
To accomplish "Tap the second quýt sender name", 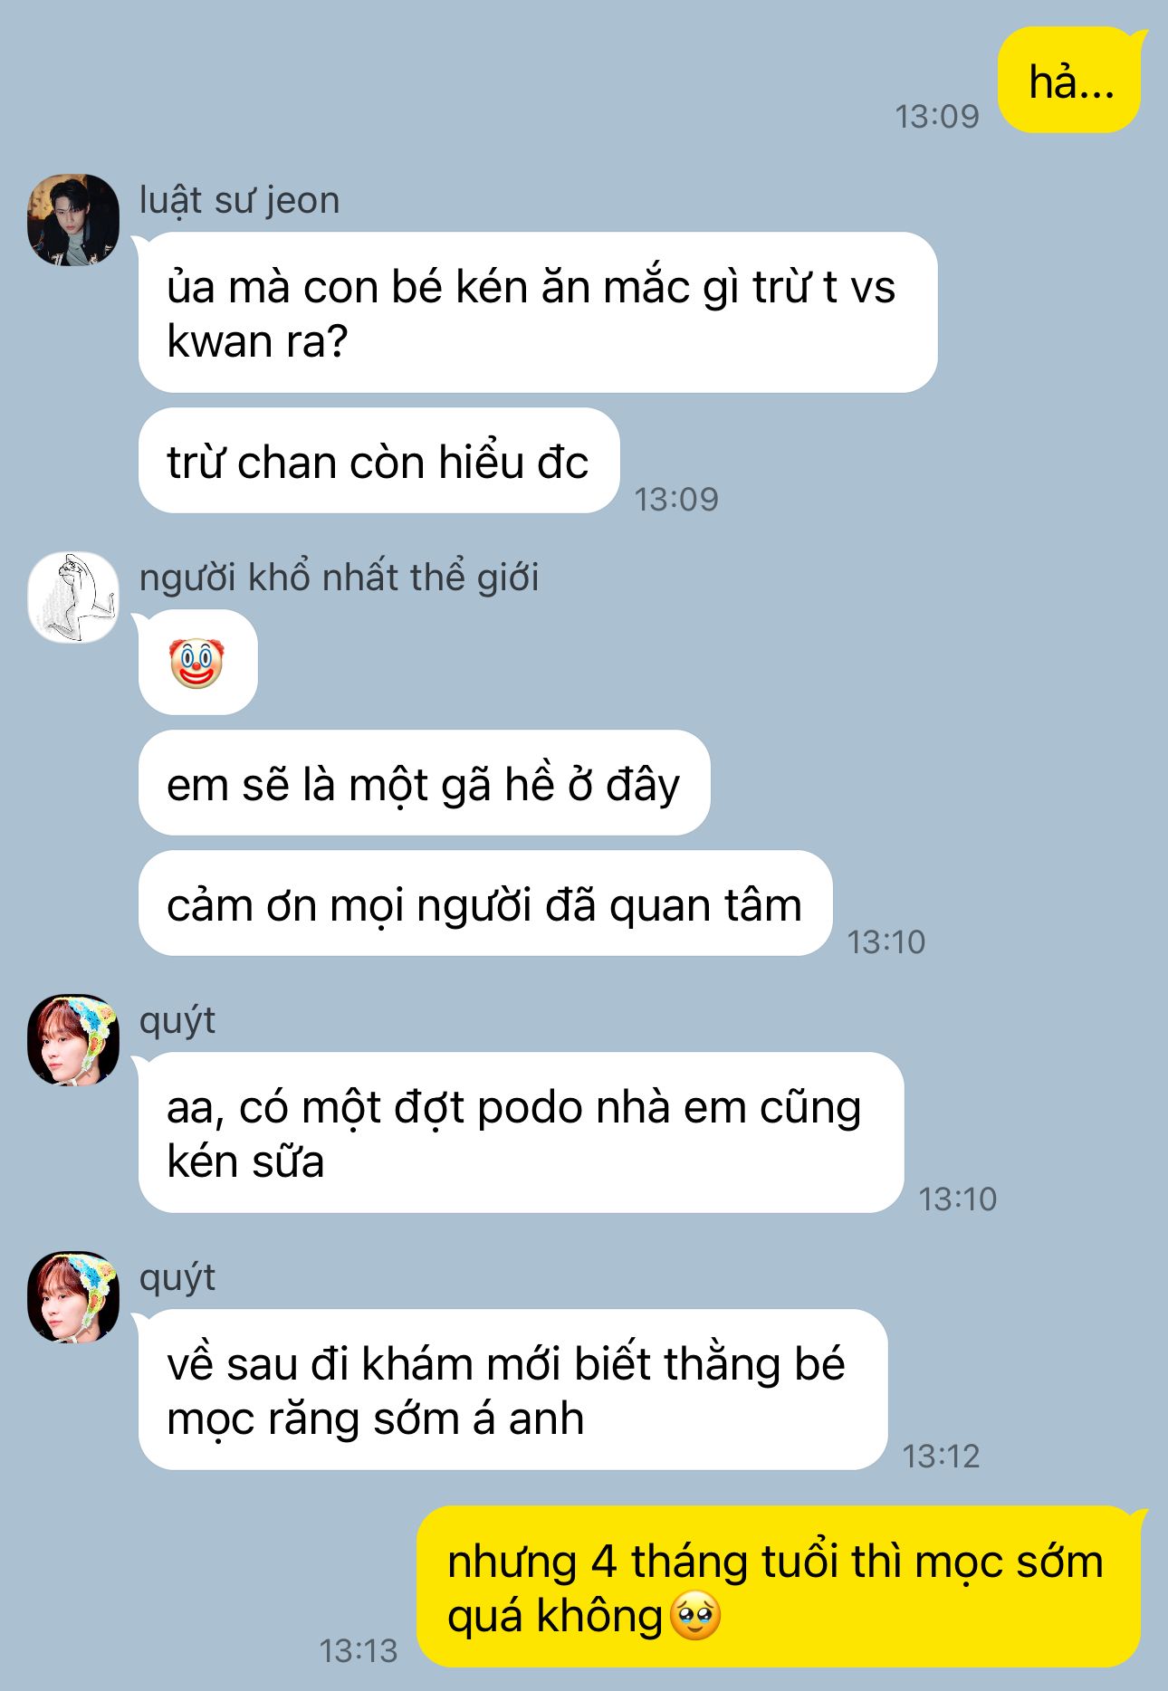I will 177,1278.
